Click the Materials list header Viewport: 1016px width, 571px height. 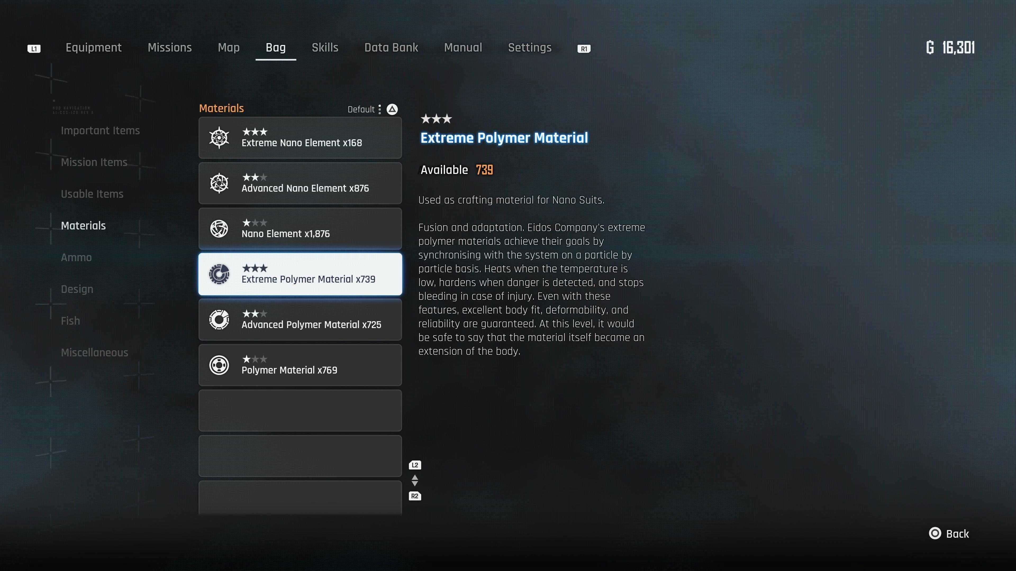click(x=221, y=108)
